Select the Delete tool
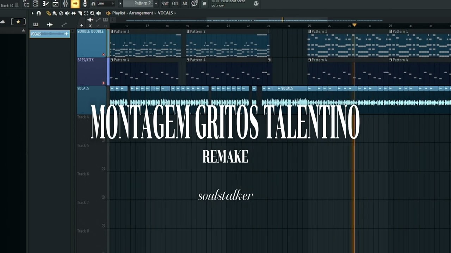Image resolution: width=451 pixels, height=253 pixels. [x=61, y=13]
